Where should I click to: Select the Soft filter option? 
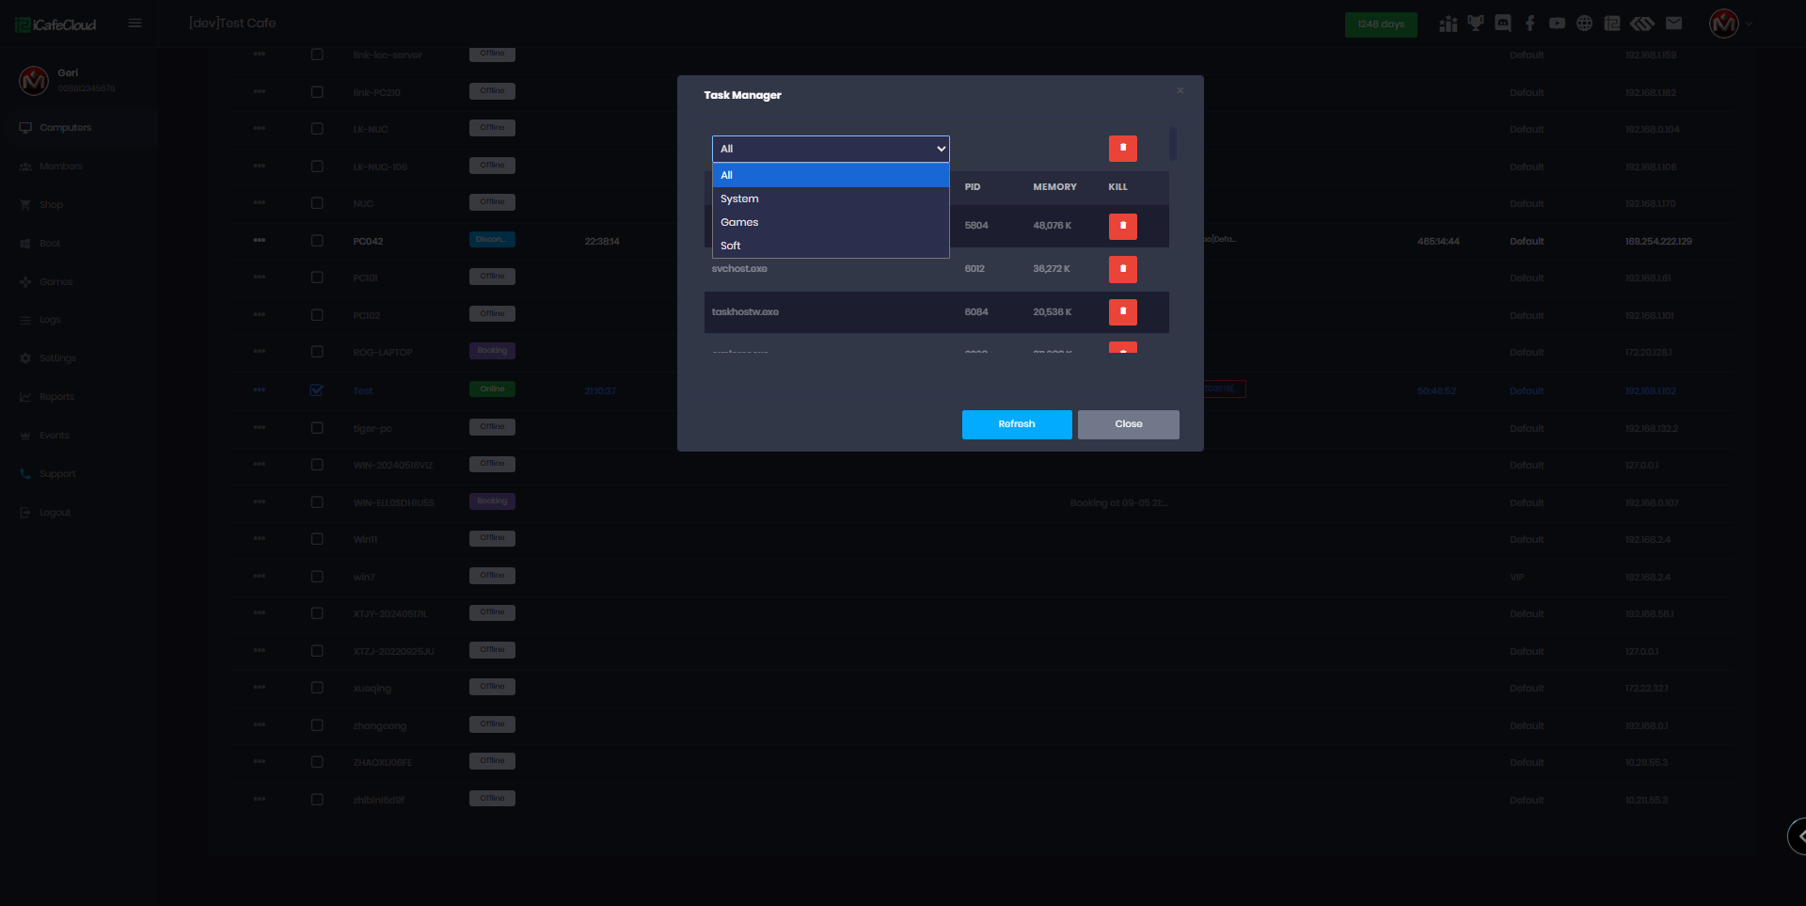731,246
